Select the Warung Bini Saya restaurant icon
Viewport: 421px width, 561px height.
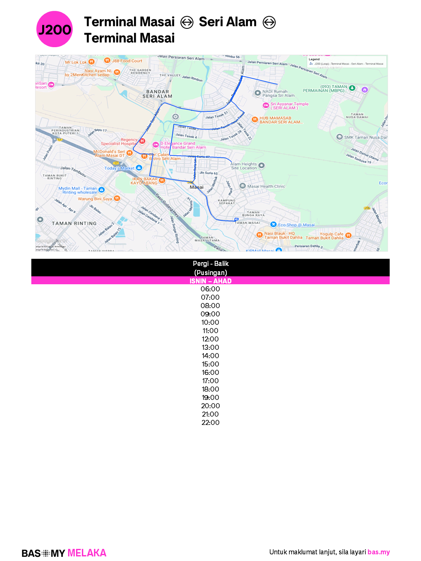(117, 199)
